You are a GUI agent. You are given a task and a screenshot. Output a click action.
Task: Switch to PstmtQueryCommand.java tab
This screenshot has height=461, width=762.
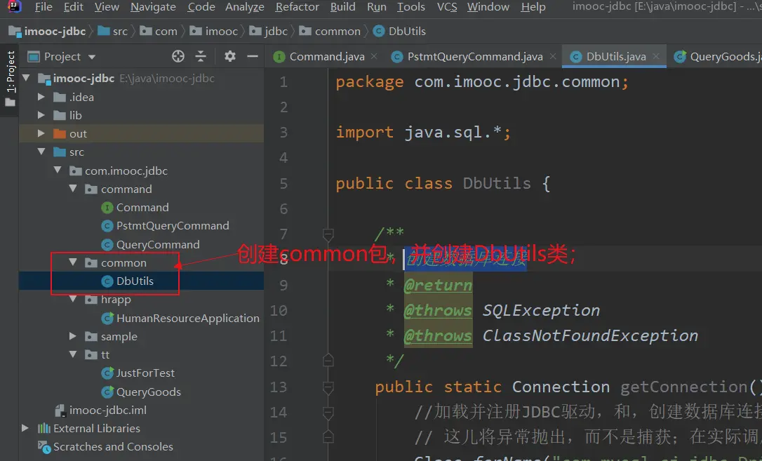(x=476, y=57)
